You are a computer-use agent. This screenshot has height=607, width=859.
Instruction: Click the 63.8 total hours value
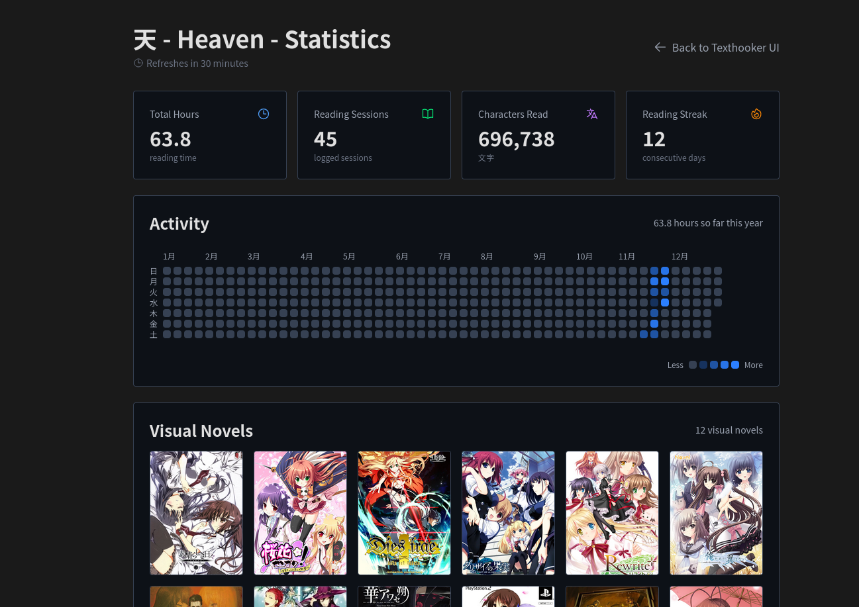170,139
